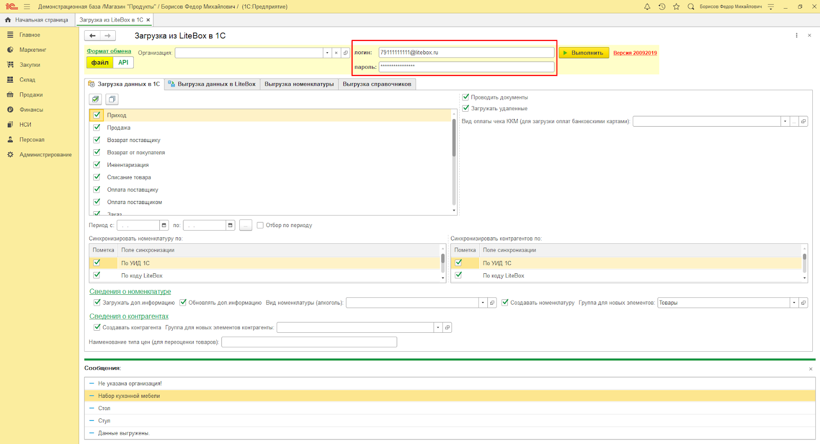Go back with the left arrow

[x=92, y=36]
